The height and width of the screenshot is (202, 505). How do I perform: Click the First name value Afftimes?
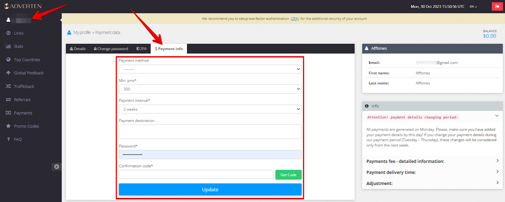tap(423, 73)
